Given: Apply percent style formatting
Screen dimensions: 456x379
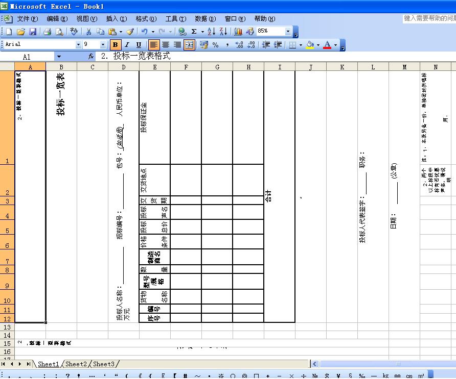Looking at the screenshot, I should tap(216, 45).
